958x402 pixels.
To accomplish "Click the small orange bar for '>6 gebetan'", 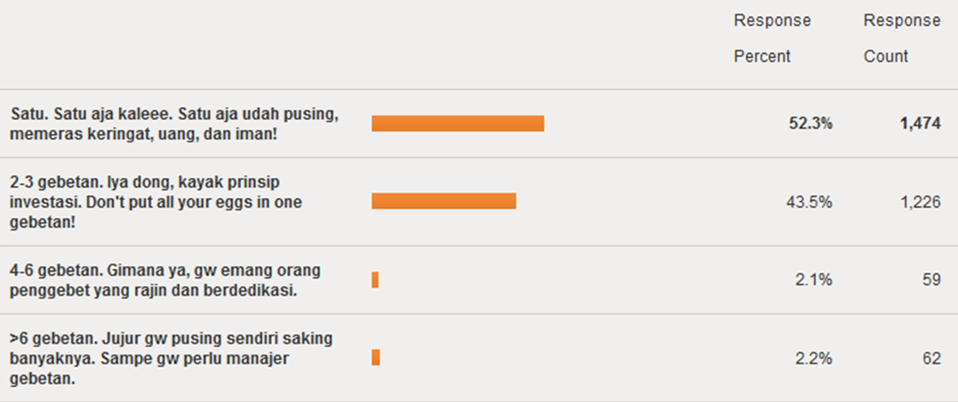I will coord(376,358).
